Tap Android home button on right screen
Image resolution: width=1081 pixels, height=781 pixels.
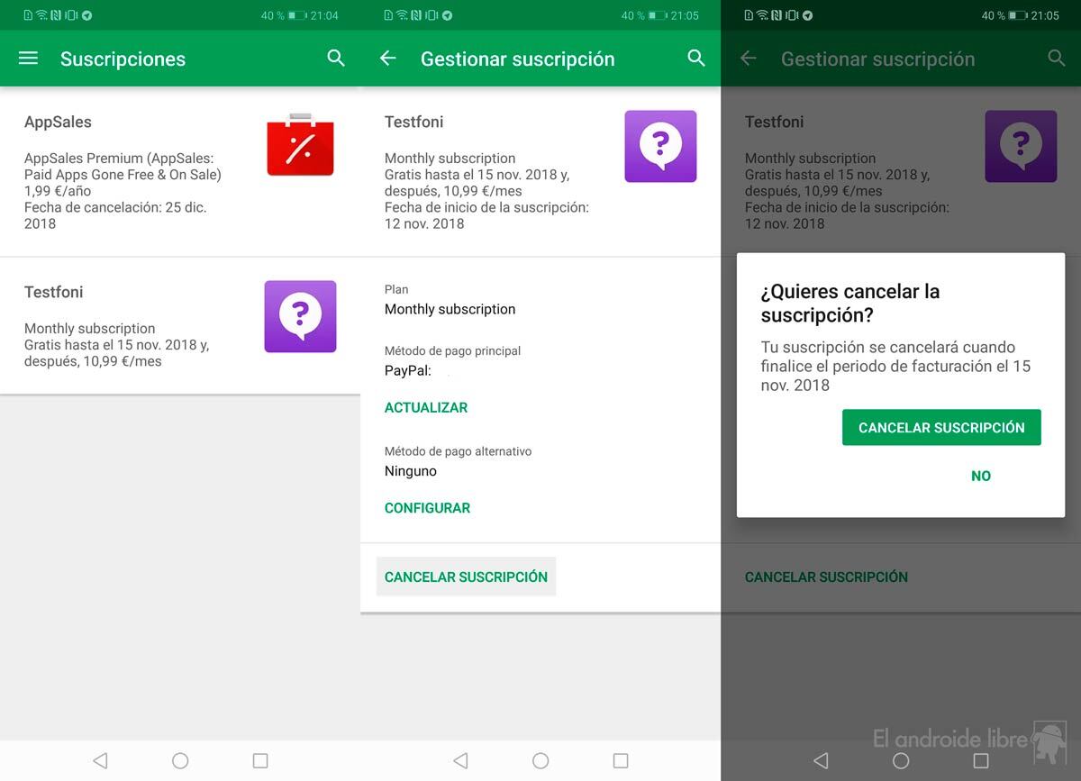(x=901, y=761)
